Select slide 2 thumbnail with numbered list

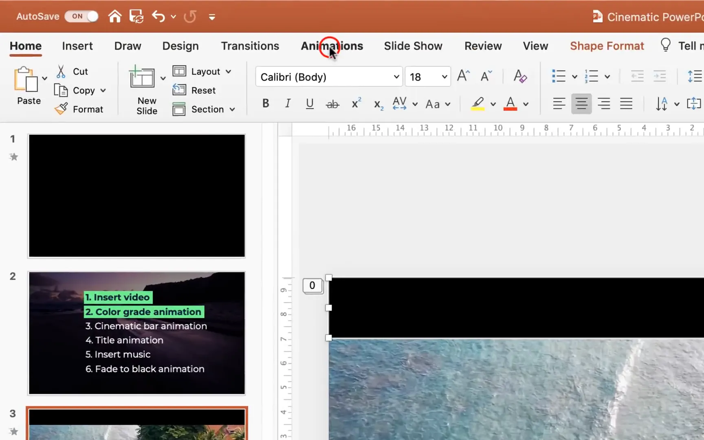[x=137, y=333]
